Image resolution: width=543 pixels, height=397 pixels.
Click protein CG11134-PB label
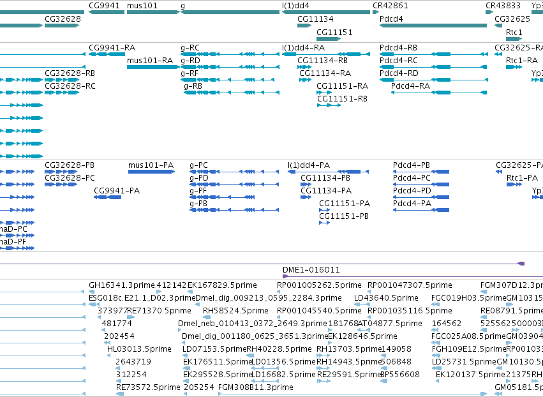(x=325, y=178)
